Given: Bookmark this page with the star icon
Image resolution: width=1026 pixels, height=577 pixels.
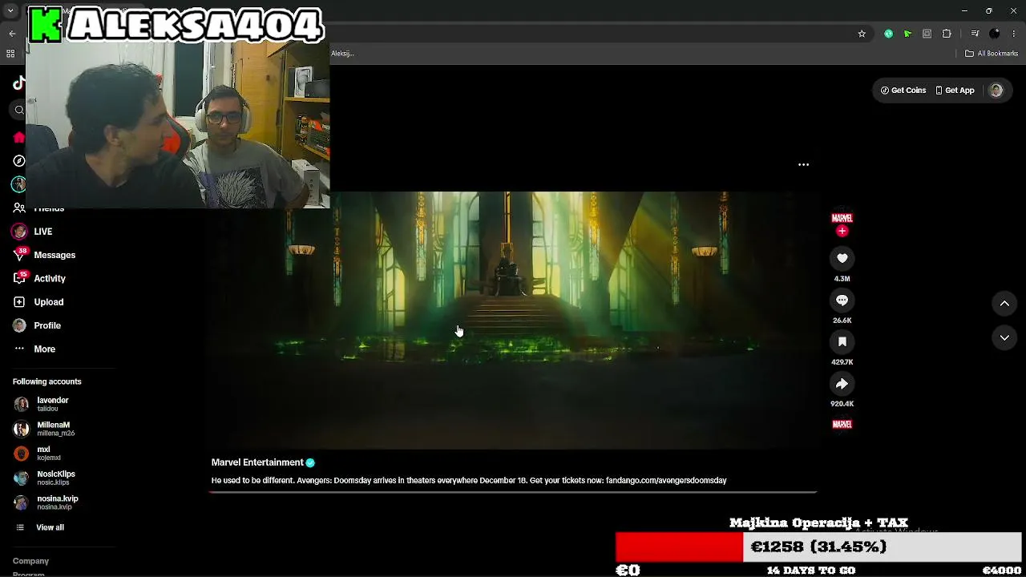Looking at the screenshot, I should click(x=862, y=34).
